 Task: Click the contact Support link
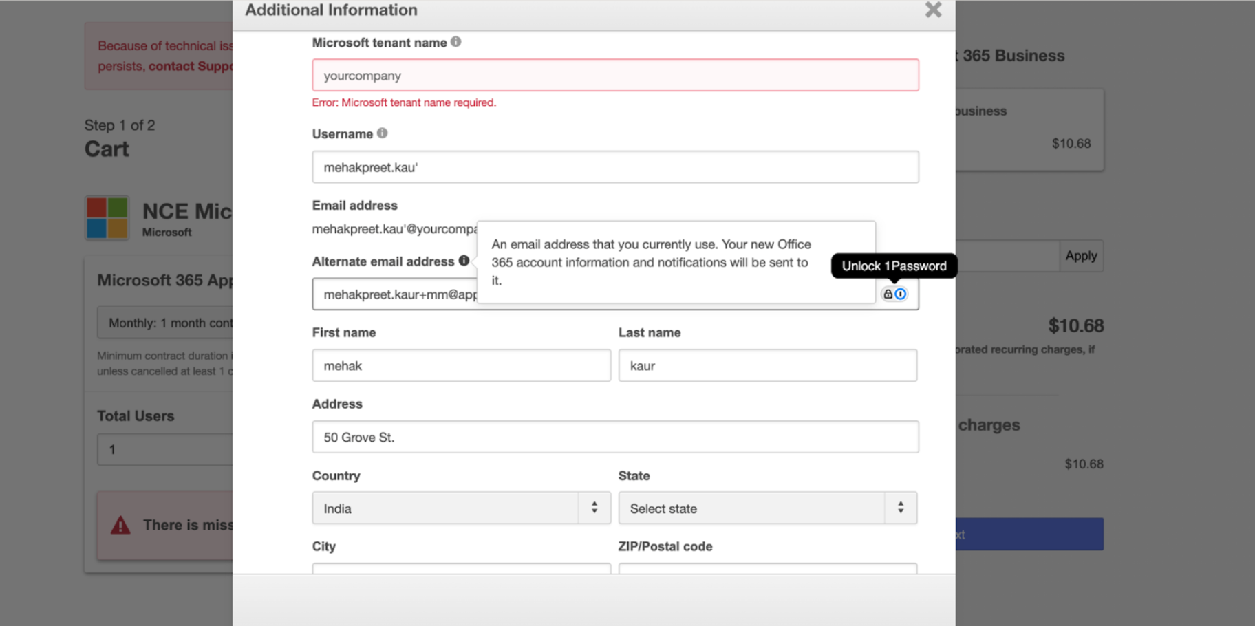[x=190, y=66]
